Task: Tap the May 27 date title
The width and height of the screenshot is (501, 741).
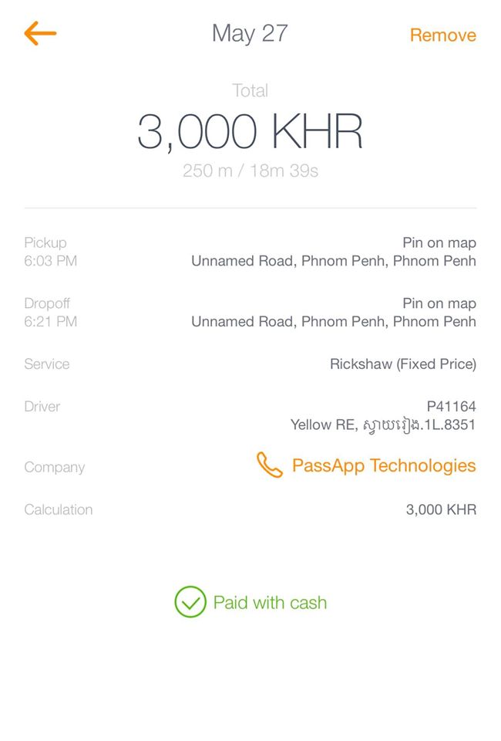Action: tap(250, 33)
